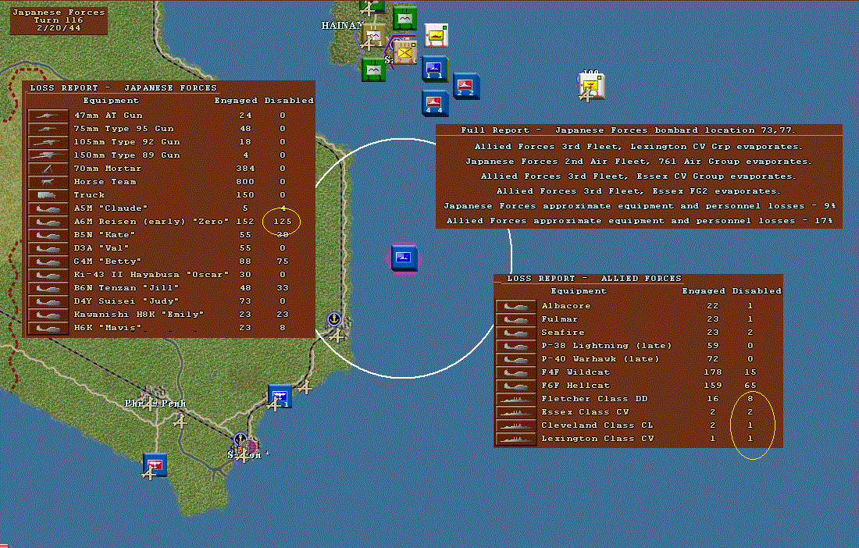
Task: Click the Loss Report - Allied Forces title
Action: click(x=594, y=278)
